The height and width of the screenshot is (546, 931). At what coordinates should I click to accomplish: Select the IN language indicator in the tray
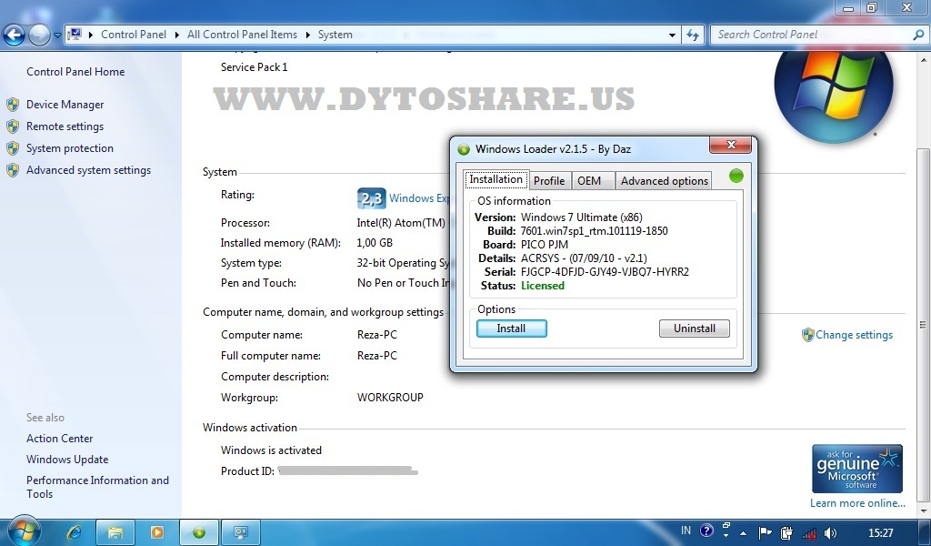pyautogui.click(x=685, y=531)
